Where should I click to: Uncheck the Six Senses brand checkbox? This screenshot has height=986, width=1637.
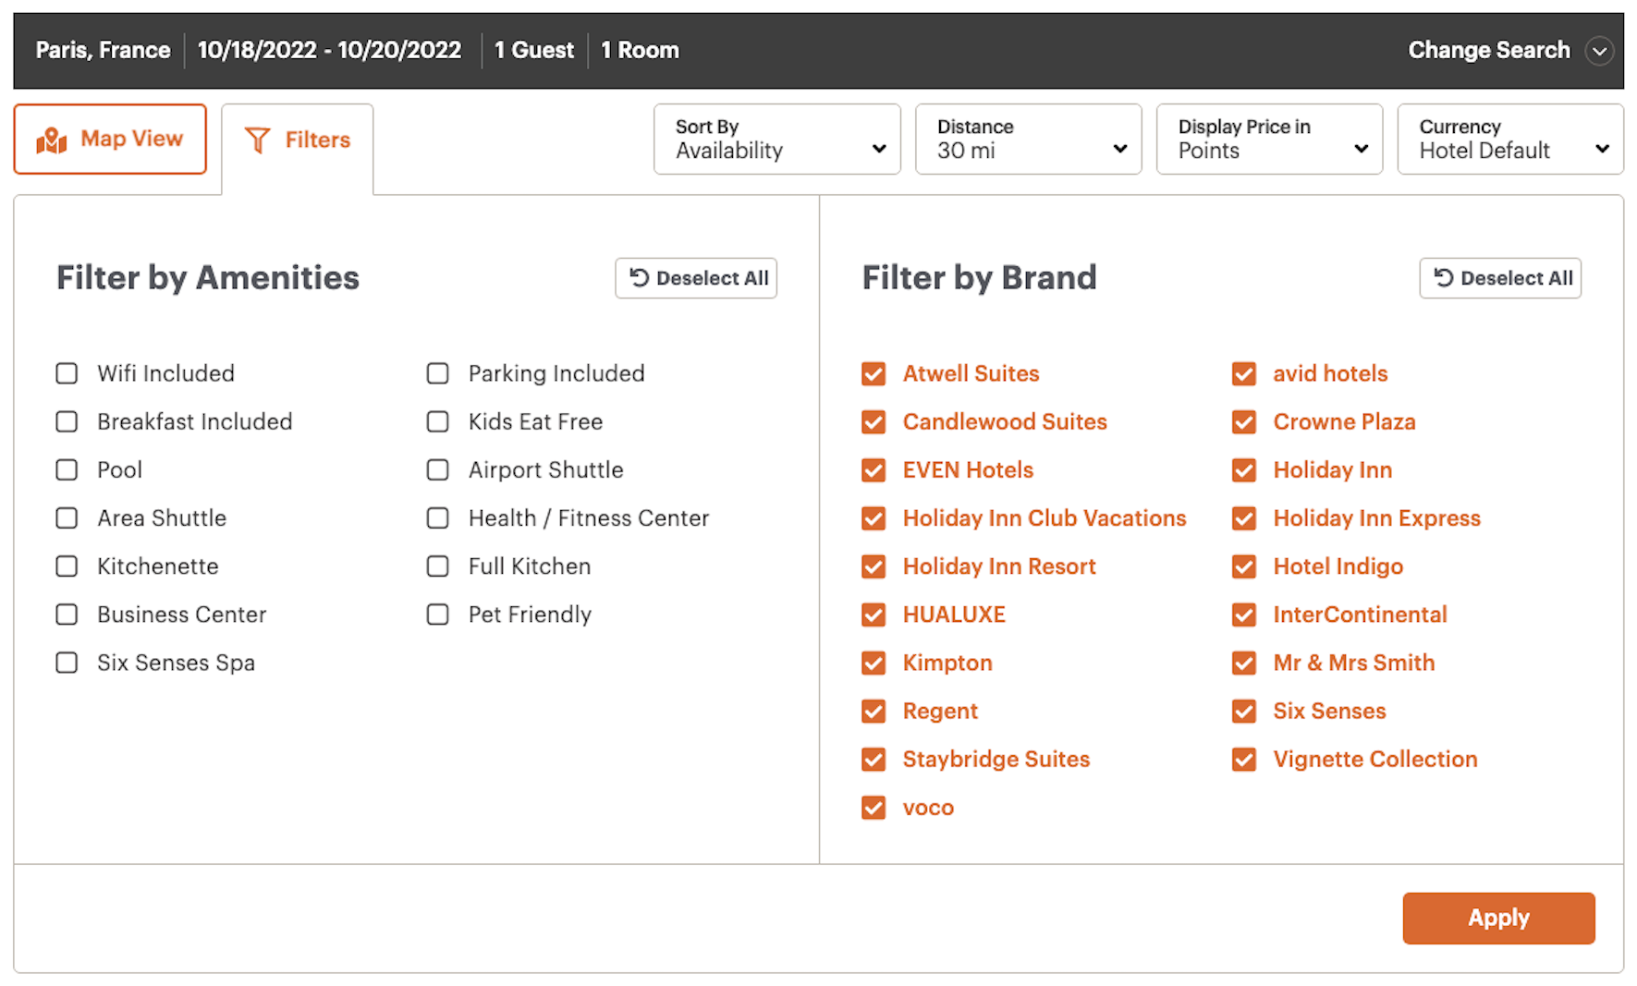[x=1244, y=711]
